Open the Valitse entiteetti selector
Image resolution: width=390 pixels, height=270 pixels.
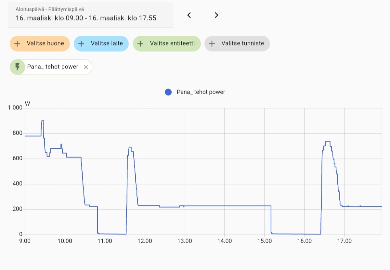pos(172,43)
